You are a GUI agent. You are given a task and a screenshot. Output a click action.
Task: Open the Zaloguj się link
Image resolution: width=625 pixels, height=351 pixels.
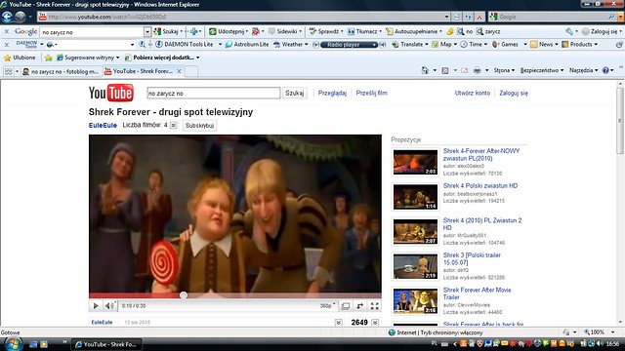(x=514, y=94)
